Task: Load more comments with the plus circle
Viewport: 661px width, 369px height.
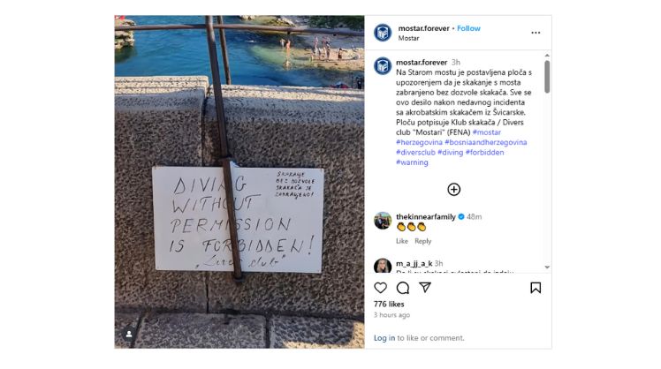Action: pos(453,190)
